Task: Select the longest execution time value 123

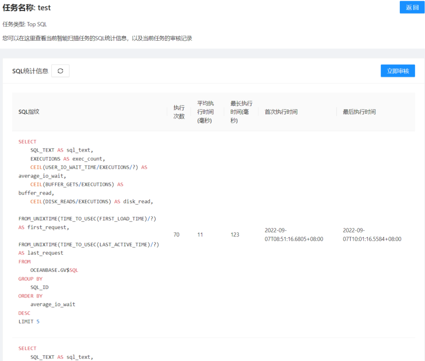Action: pos(235,234)
